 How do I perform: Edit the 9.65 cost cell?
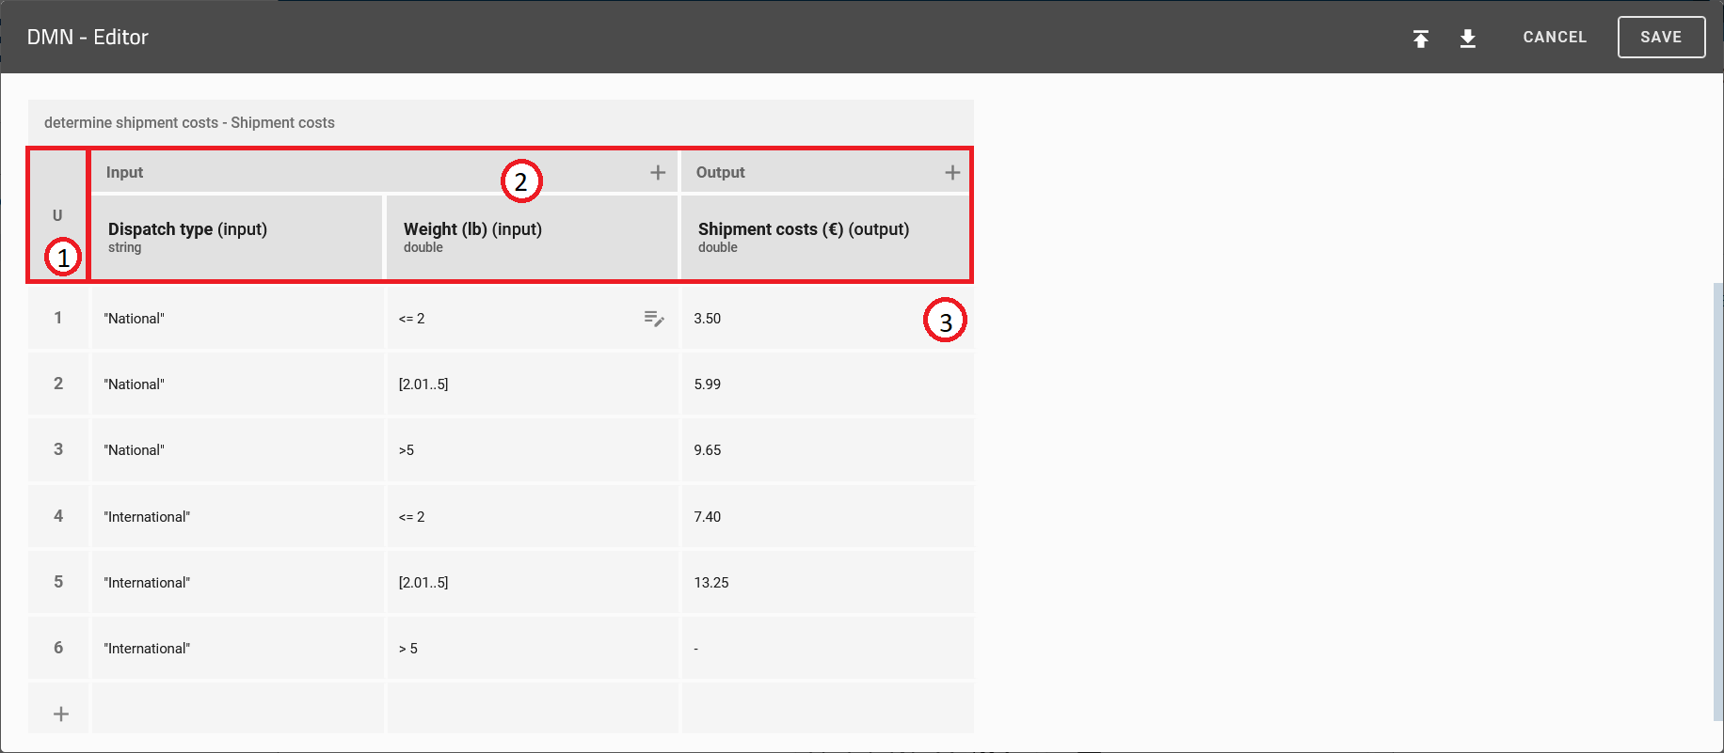pos(827,450)
